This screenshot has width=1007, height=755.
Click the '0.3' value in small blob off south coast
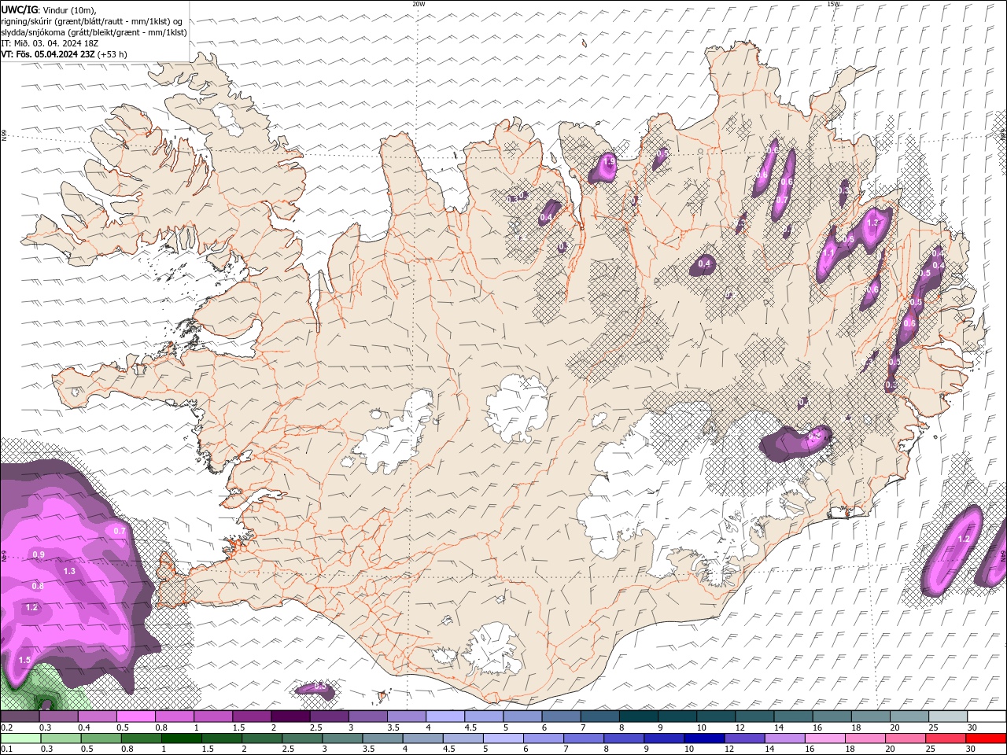coord(320,687)
